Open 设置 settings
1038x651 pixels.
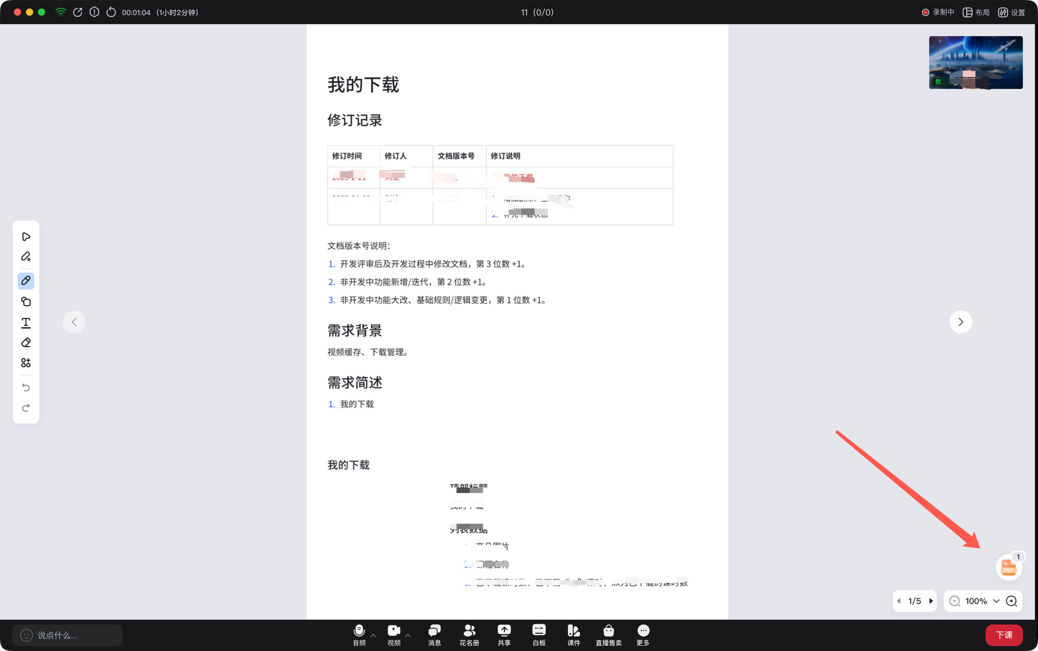(x=1012, y=12)
